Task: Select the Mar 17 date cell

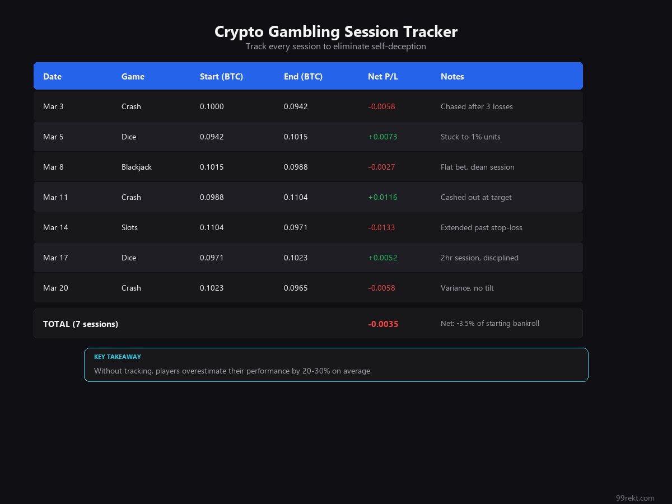Action: tap(55, 258)
